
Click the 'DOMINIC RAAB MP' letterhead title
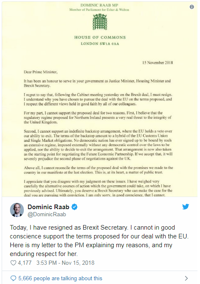99,5
